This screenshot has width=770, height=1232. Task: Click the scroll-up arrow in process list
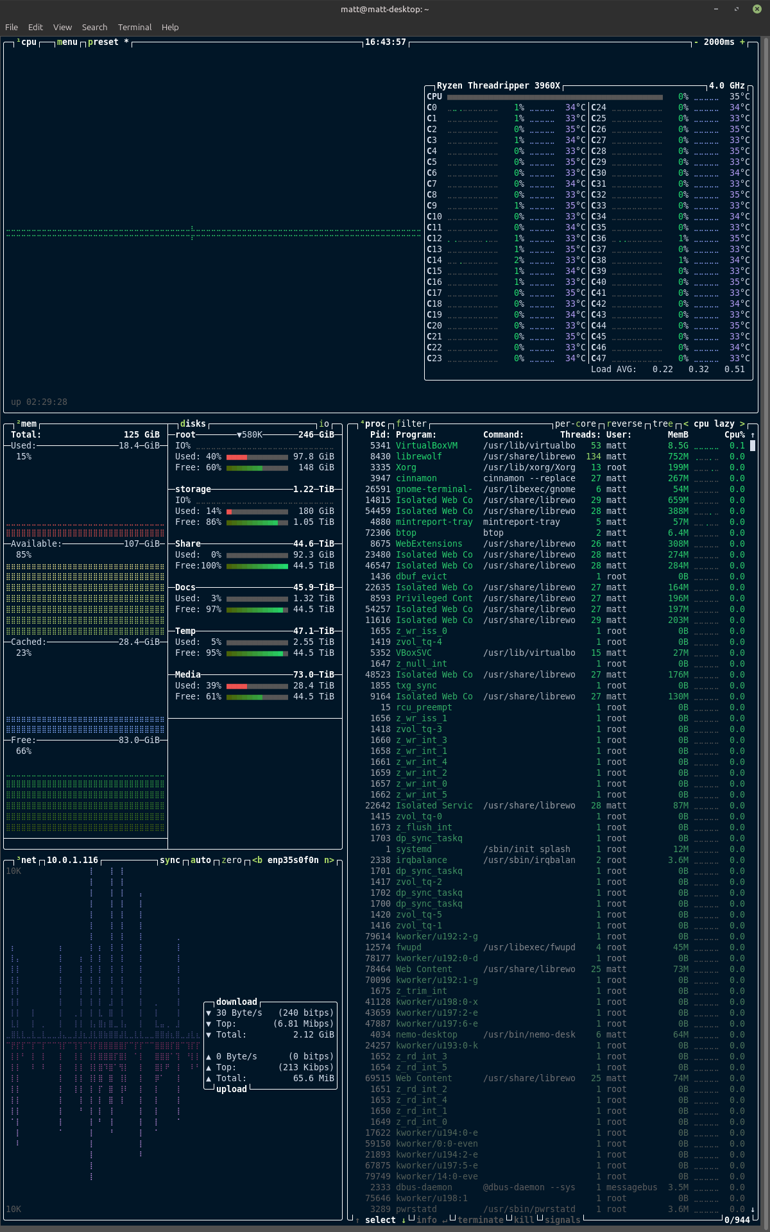pyautogui.click(x=753, y=435)
